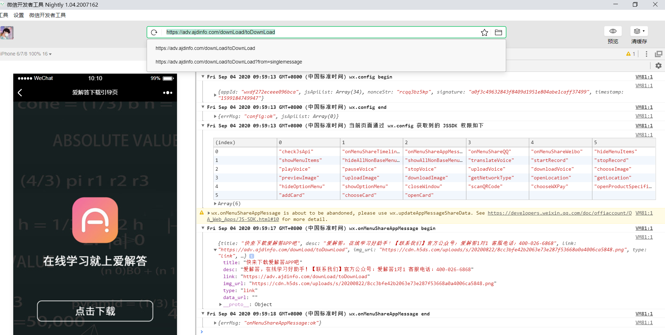Screen dimensions: 665x335
Task: Expand the appId config object
Action: coord(215,95)
